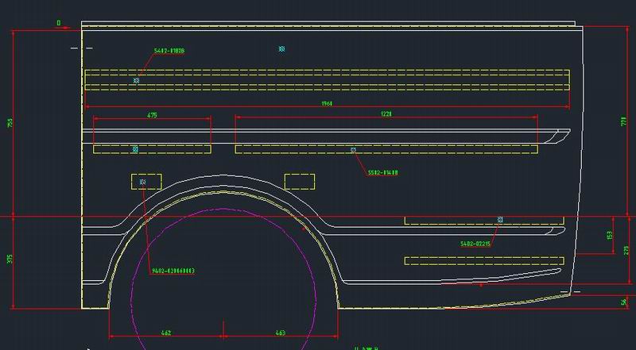Select the 463 dimension below the wheel
The image size is (636, 350).
click(x=281, y=333)
